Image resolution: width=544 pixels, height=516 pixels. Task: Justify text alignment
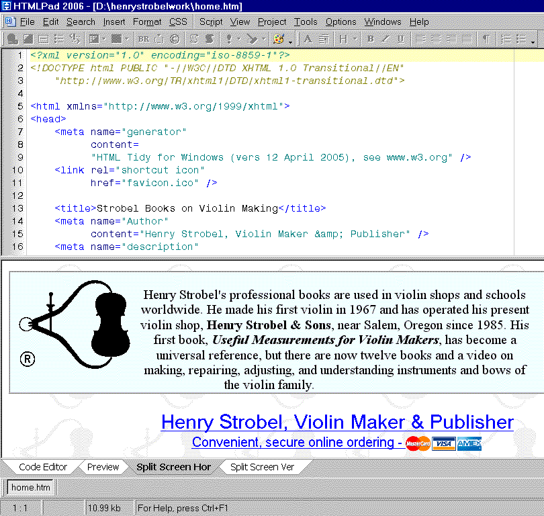click(467, 39)
